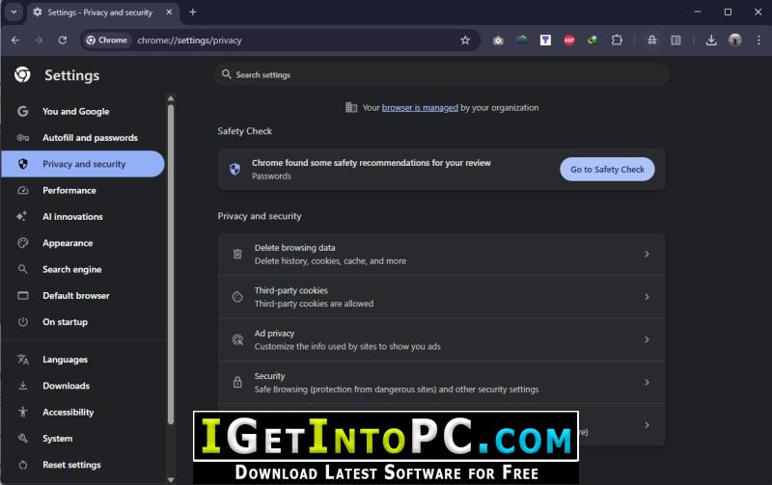Open Languages settings
Screen dimensions: 772x485
tap(84, 360)
